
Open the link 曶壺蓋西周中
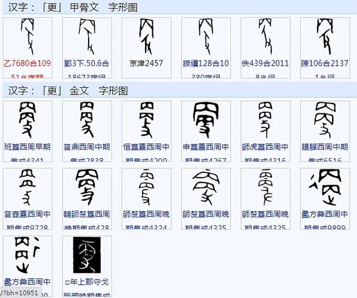(27, 214)
